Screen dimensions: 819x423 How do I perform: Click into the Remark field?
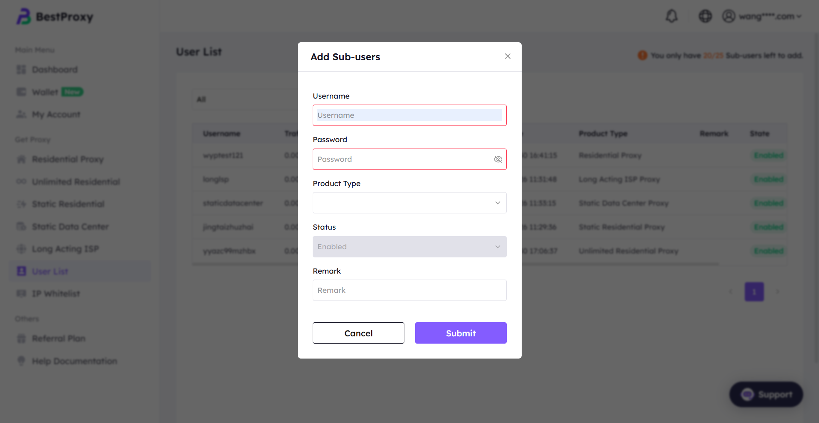pos(409,290)
